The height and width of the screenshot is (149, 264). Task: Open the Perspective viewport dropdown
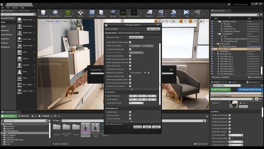click(x=48, y=21)
